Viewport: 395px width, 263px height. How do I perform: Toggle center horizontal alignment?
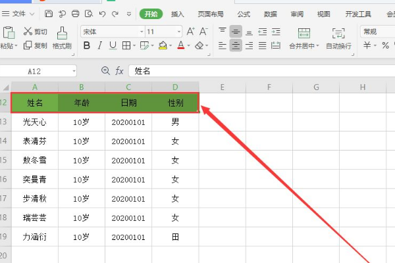(x=236, y=45)
